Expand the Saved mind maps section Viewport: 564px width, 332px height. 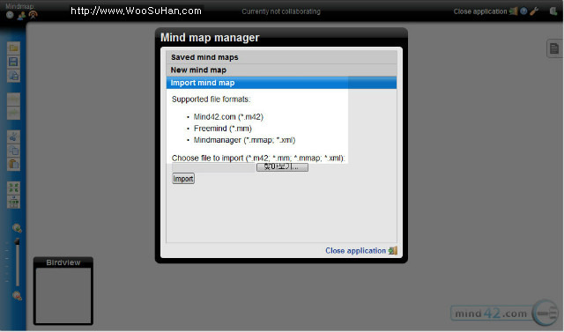(x=281, y=57)
